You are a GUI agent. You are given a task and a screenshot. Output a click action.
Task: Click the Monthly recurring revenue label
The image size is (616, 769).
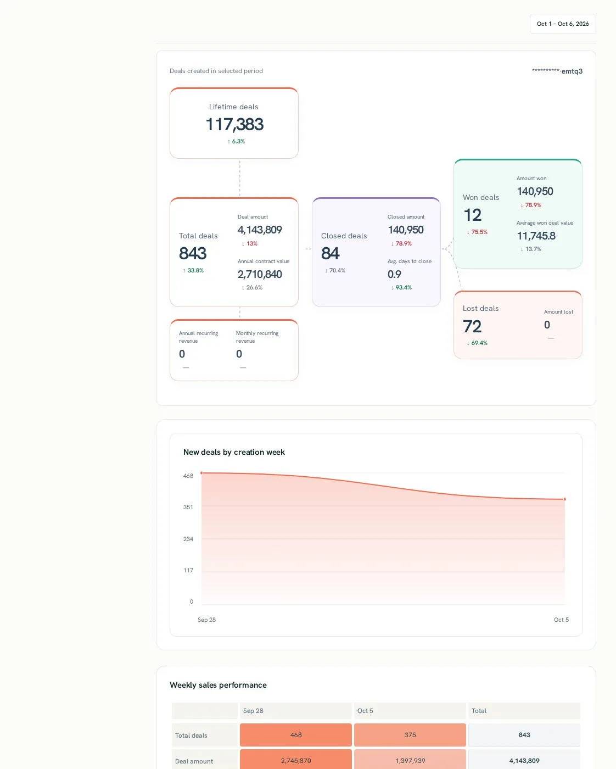[x=257, y=337]
